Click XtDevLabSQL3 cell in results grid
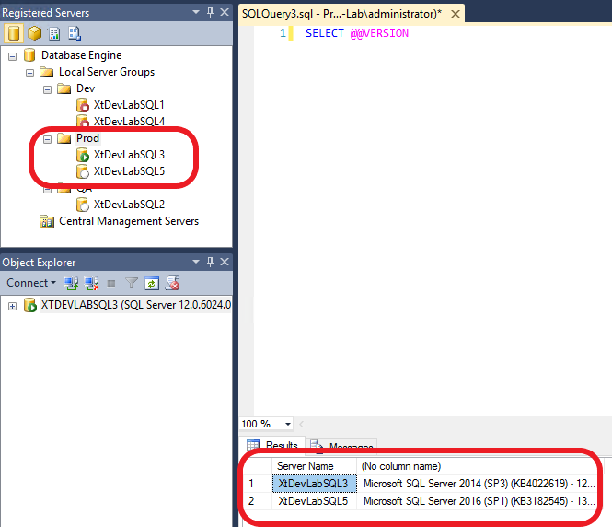Screen dimensions: 612x527 pyautogui.click(x=314, y=484)
